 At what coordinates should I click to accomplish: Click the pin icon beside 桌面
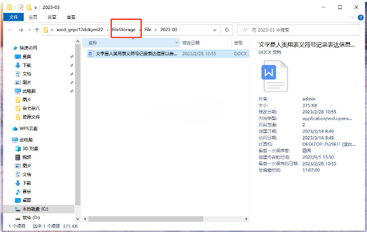coord(72,56)
